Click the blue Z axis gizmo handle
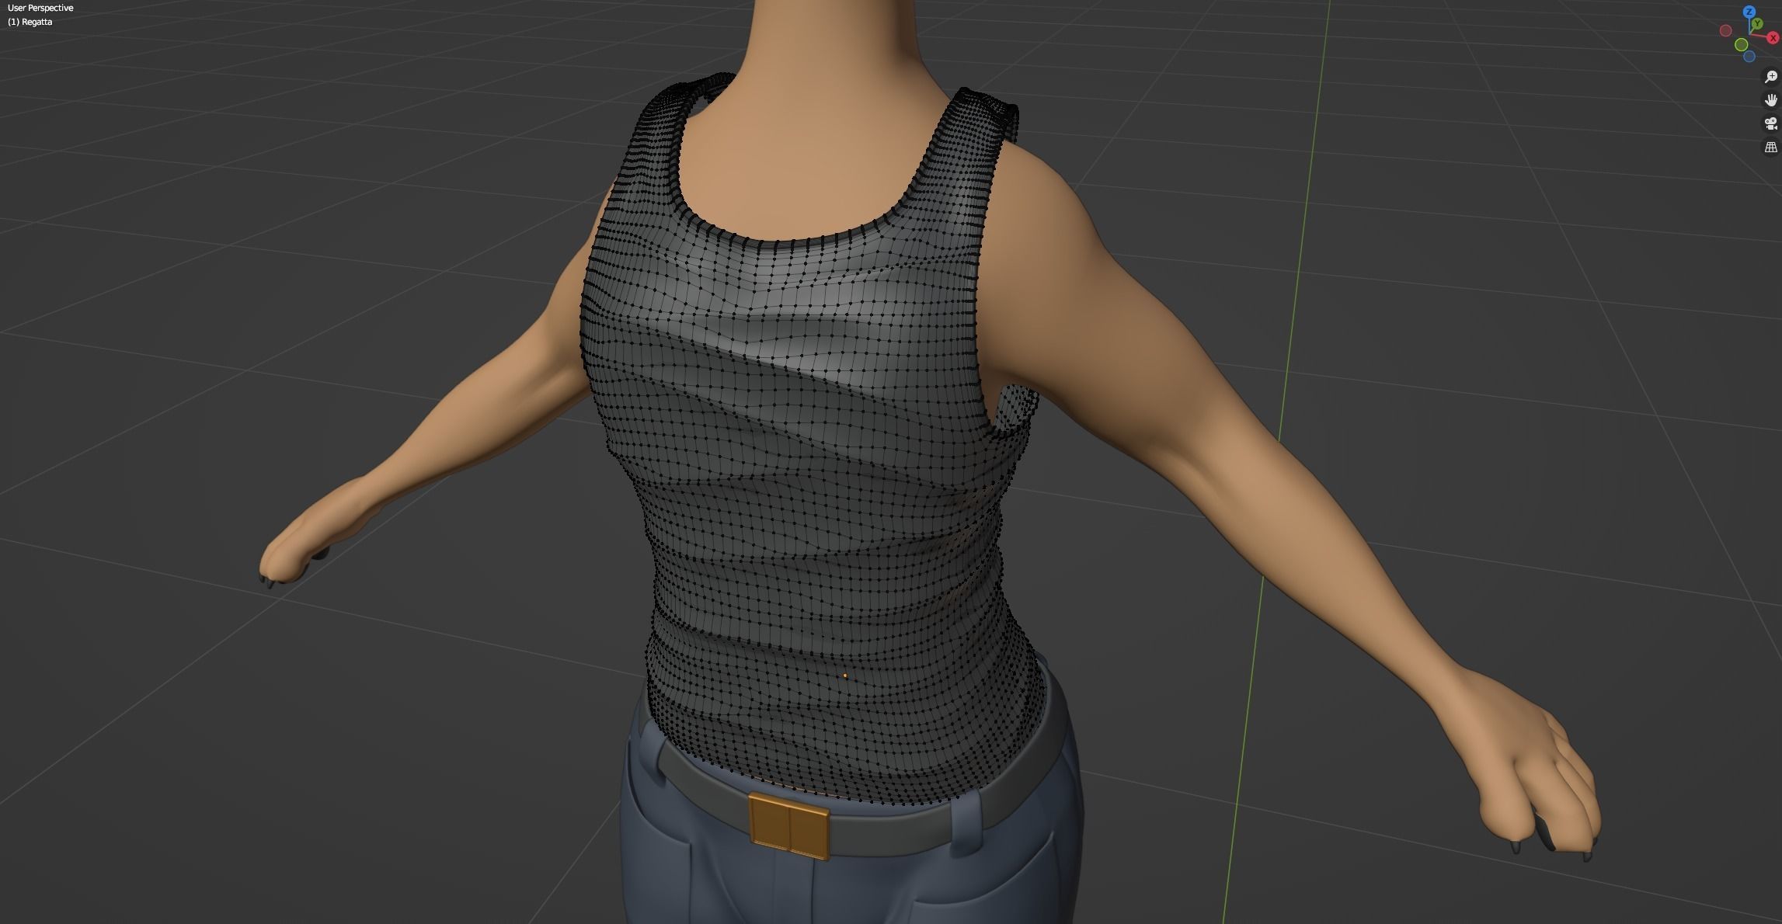1782x924 pixels. coord(1749,12)
